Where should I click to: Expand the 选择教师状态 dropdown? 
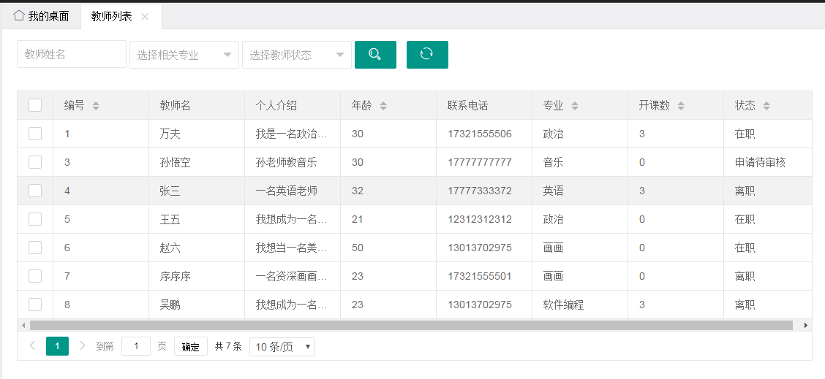297,55
